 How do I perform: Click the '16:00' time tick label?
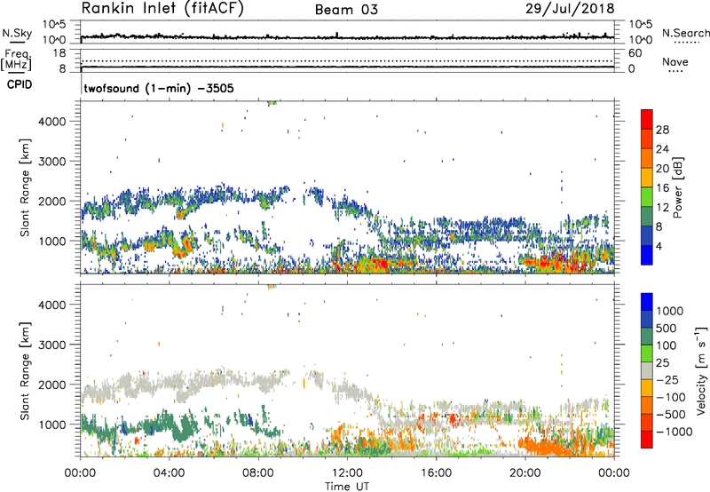pyautogui.click(x=436, y=473)
